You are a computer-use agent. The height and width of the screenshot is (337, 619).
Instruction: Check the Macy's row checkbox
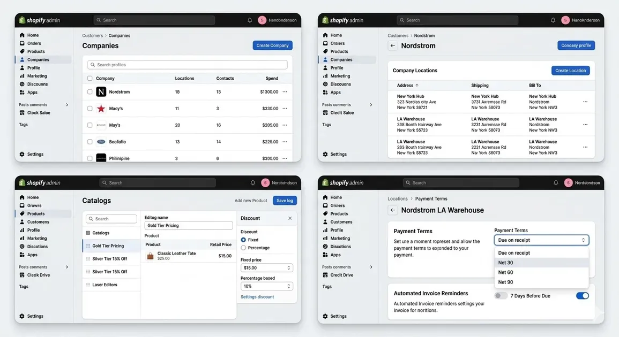pyautogui.click(x=90, y=109)
